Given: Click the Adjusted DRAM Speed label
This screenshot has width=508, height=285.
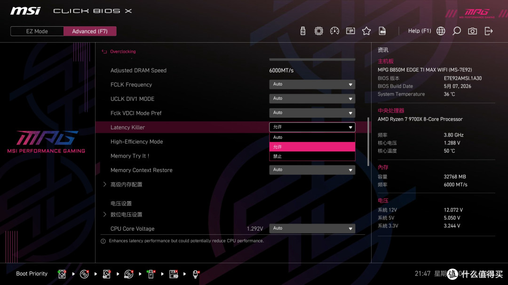Looking at the screenshot, I should click(138, 70).
